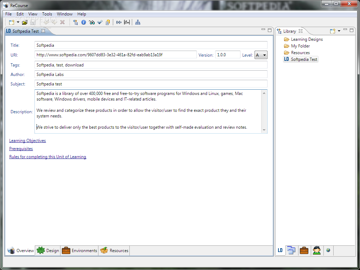The width and height of the screenshot is (360, 270).
Task: Click the New item toolbar icon
Action: 12,22
